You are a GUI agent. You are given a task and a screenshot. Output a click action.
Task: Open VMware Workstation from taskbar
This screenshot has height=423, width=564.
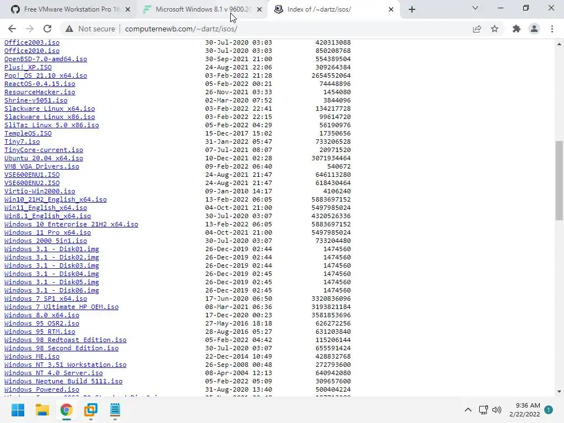91,410
